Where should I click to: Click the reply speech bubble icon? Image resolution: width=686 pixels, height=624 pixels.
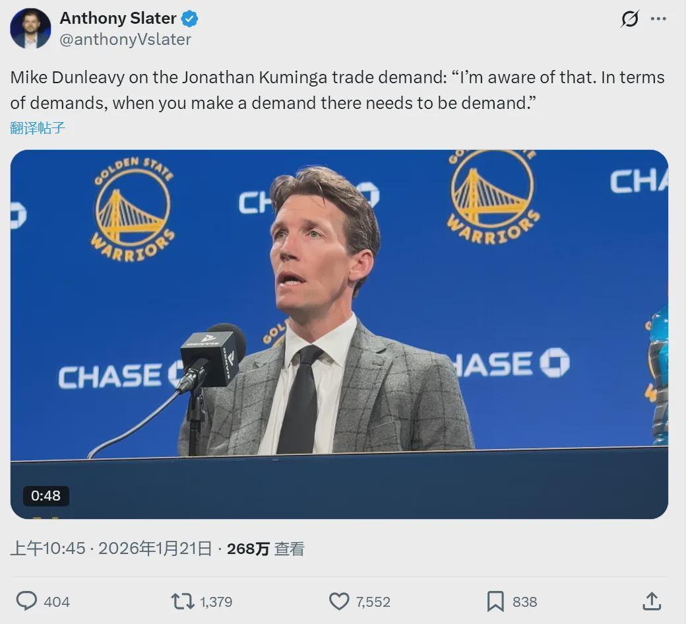[x=26, y=601]
